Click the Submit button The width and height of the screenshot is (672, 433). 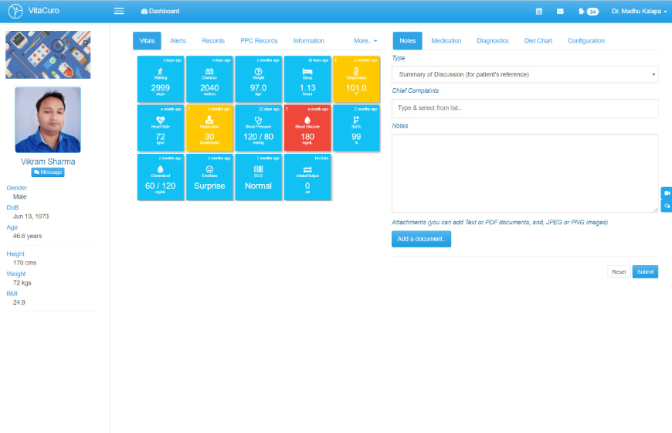(x=645, y=272)
